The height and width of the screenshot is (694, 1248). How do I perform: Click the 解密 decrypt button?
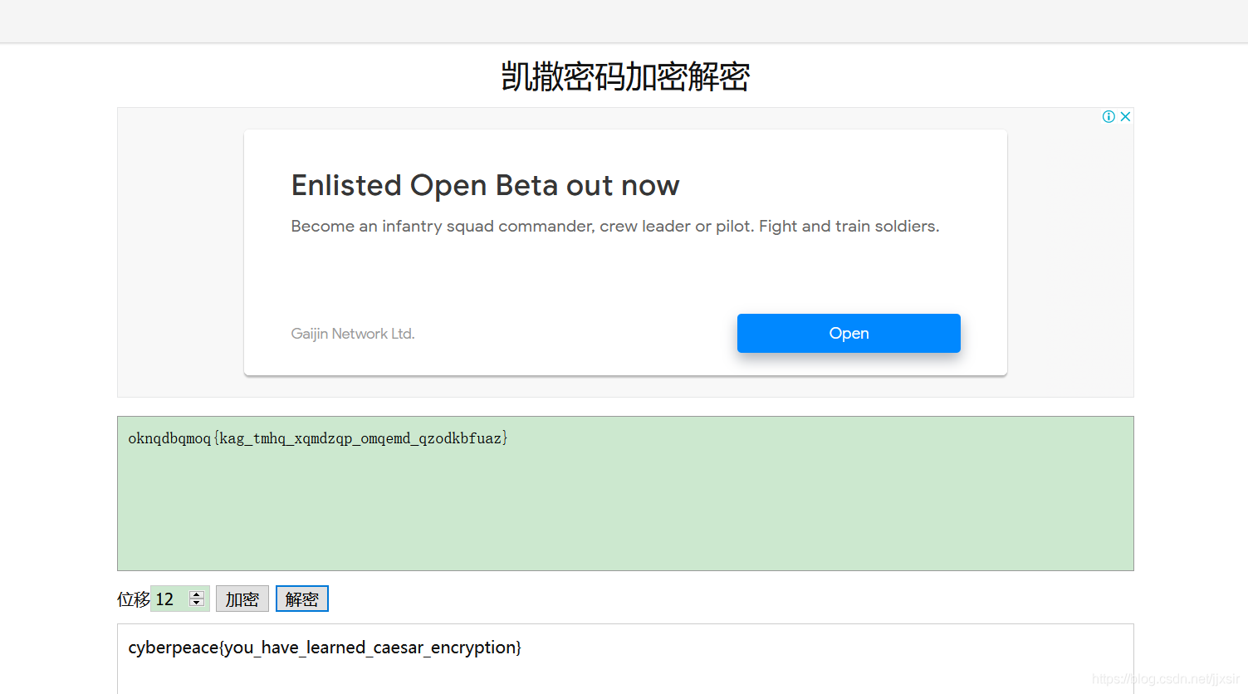pyautogui.click(x=302, y=599)
